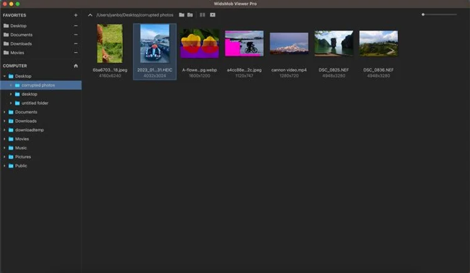Select the DSC_0836.NEF thumbnail
Image resolution: width=470 pixels, height=273 pixels.
379,43
